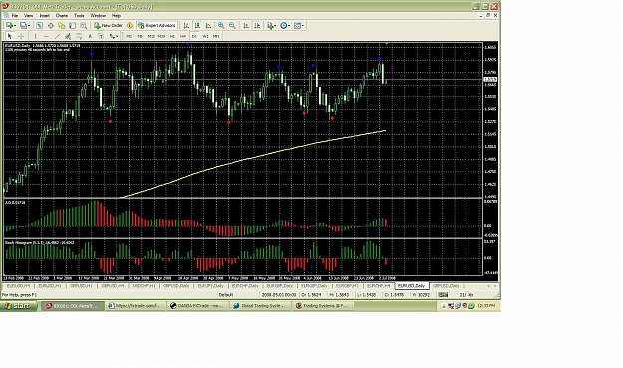Open Global Trading System taskbar window
The height and width of the screenshot is (368, 623).
[x=260, y=306]
